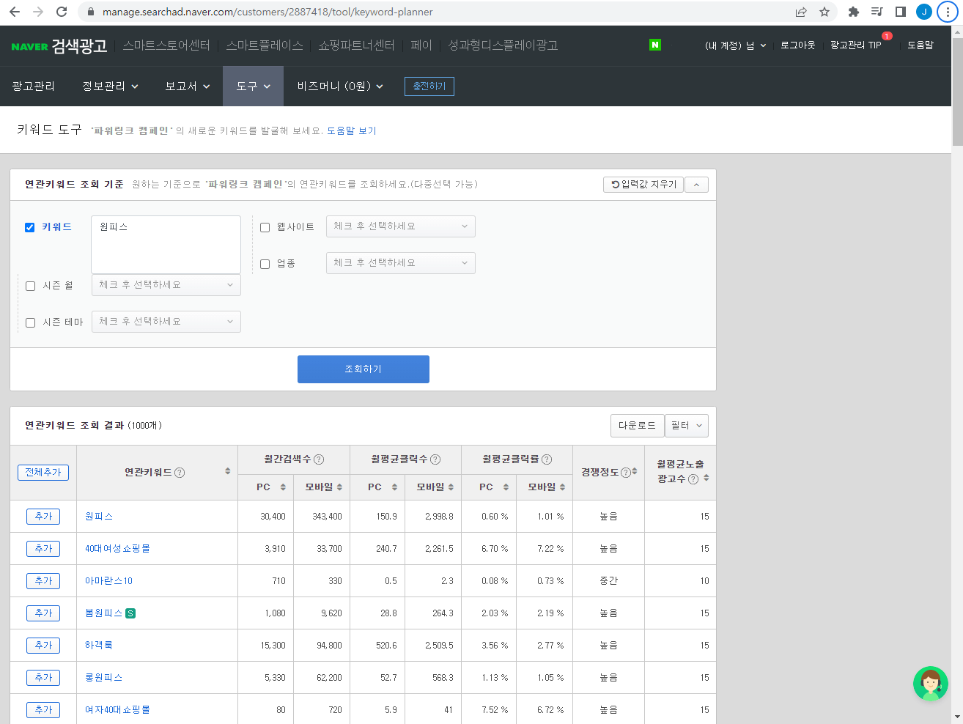Click the 전체추가 button
The image size is (963, 724).
tap(43, 473)
